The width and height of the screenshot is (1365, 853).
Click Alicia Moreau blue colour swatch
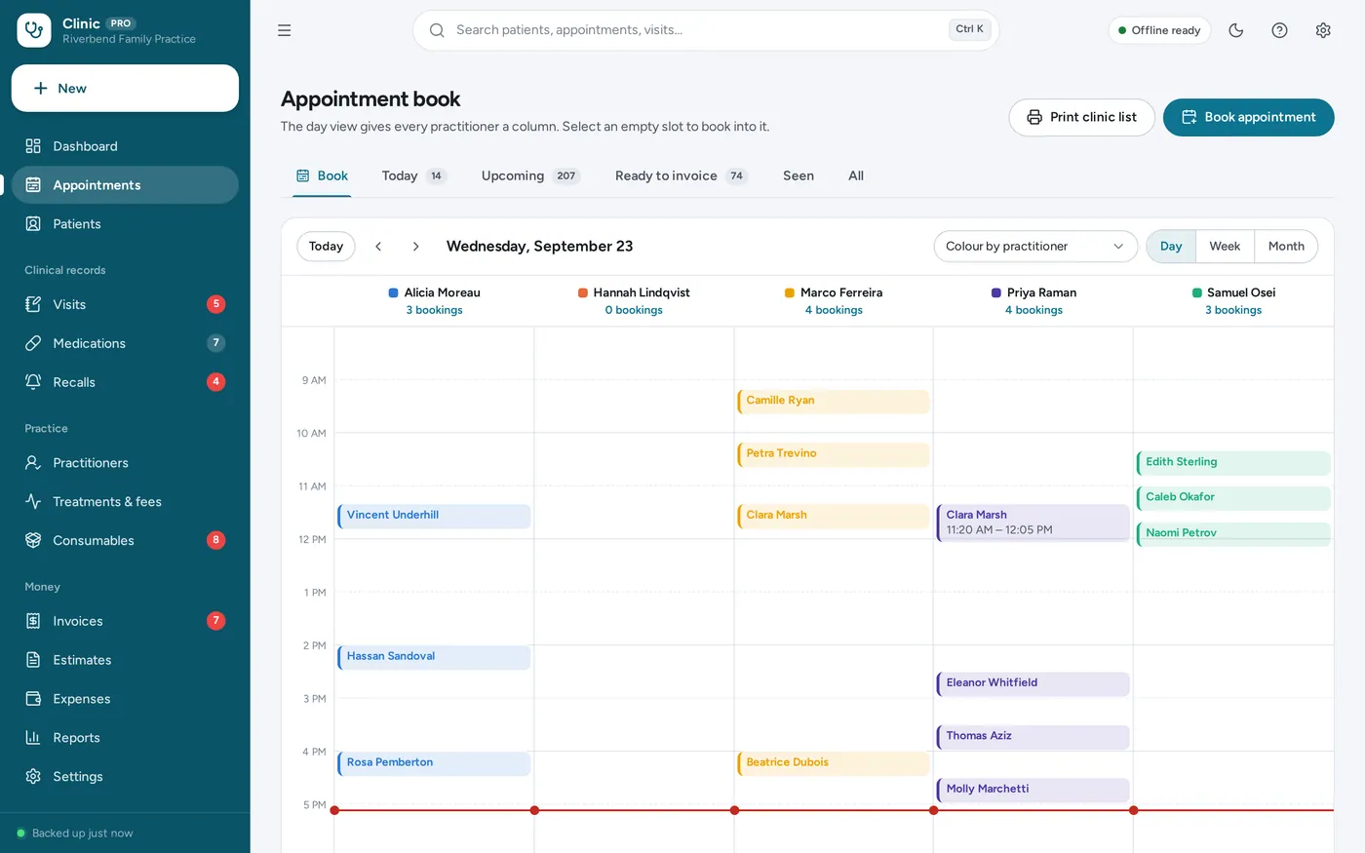[x=393, y=292]
